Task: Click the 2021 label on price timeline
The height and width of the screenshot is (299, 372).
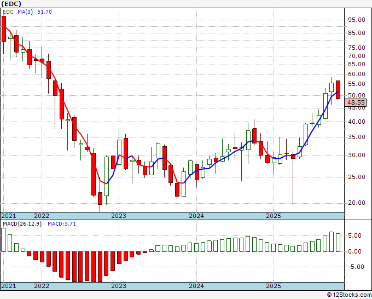Action: [9, 216]
